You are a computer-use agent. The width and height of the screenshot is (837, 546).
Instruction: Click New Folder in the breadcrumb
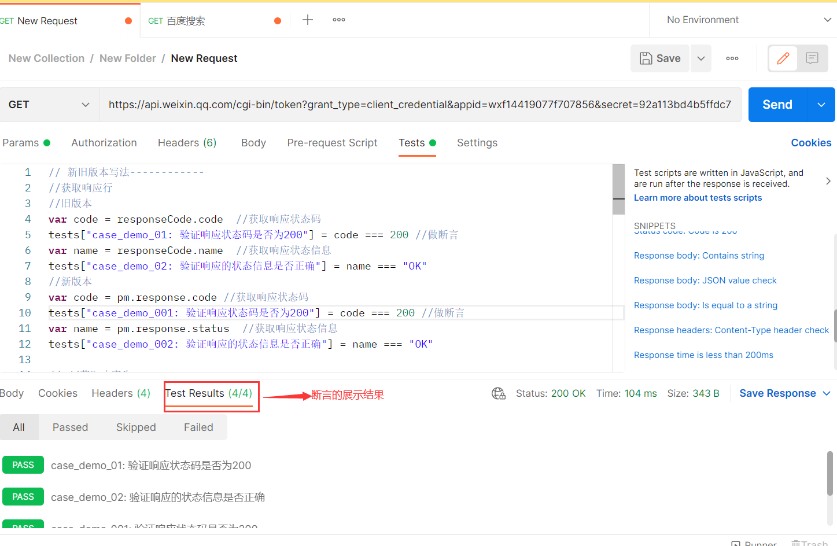tap(128, 58)
